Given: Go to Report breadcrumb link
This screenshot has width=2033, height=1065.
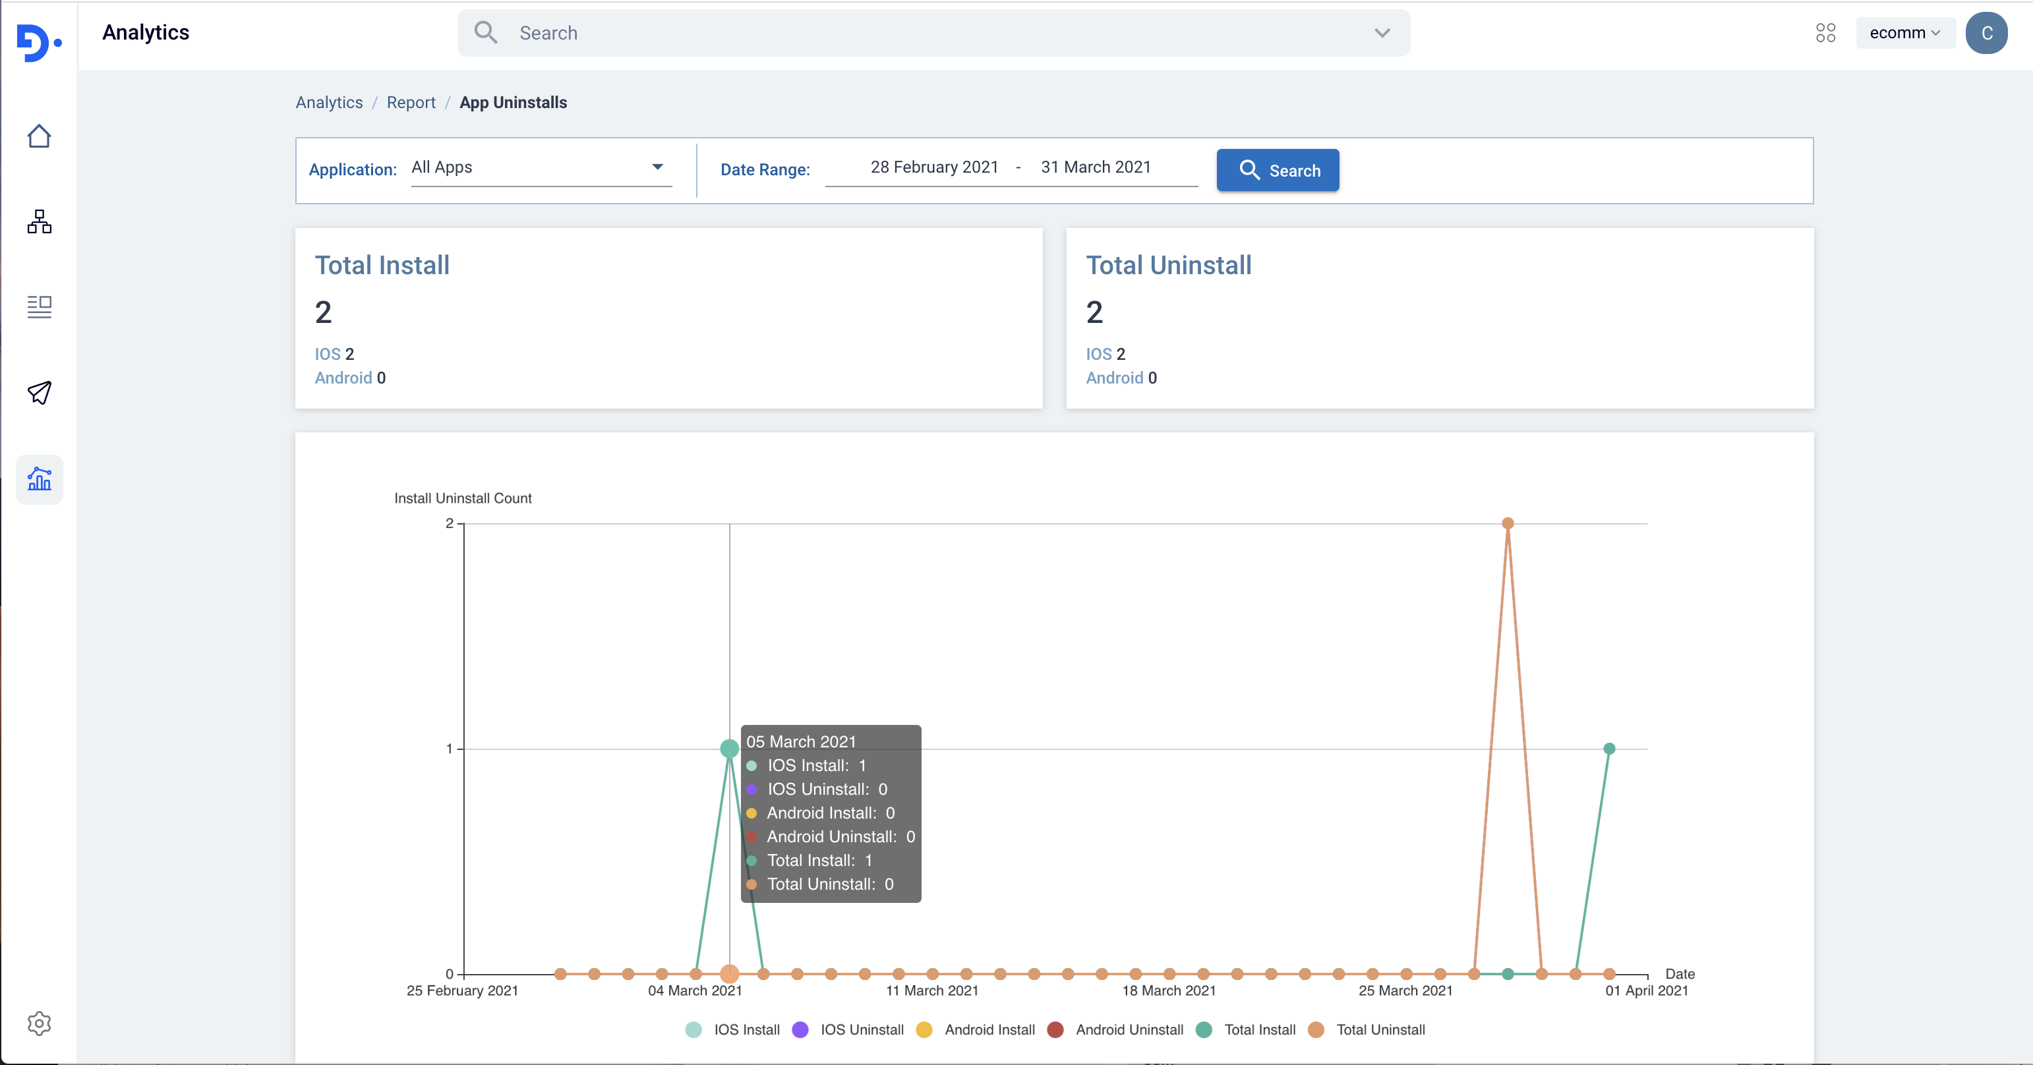Looking at the screenshot, I should [411, 103].
